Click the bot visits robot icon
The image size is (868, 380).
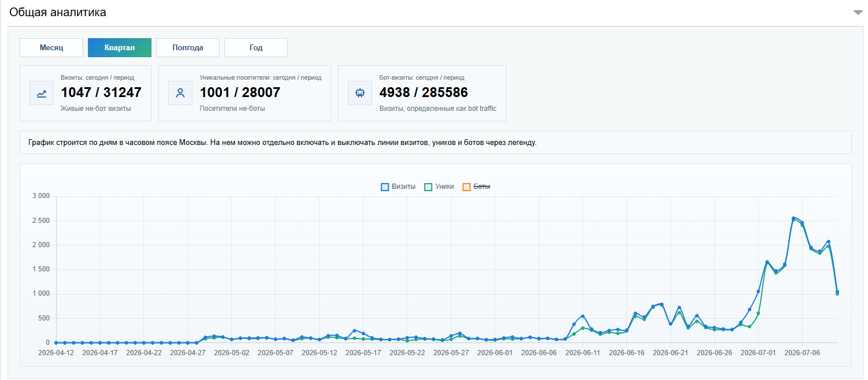point(360,93)
